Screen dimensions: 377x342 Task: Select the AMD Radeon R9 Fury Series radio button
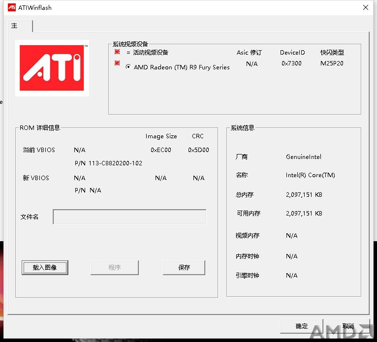click(x=128, y=67)
